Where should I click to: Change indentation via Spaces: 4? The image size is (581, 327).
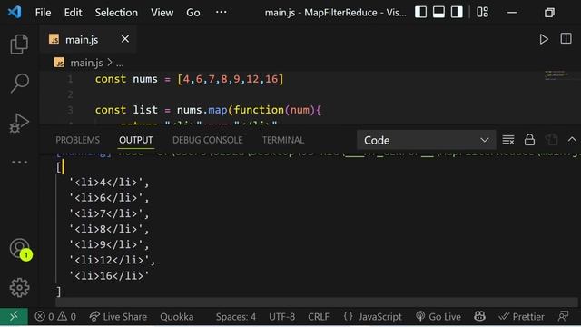236,317
